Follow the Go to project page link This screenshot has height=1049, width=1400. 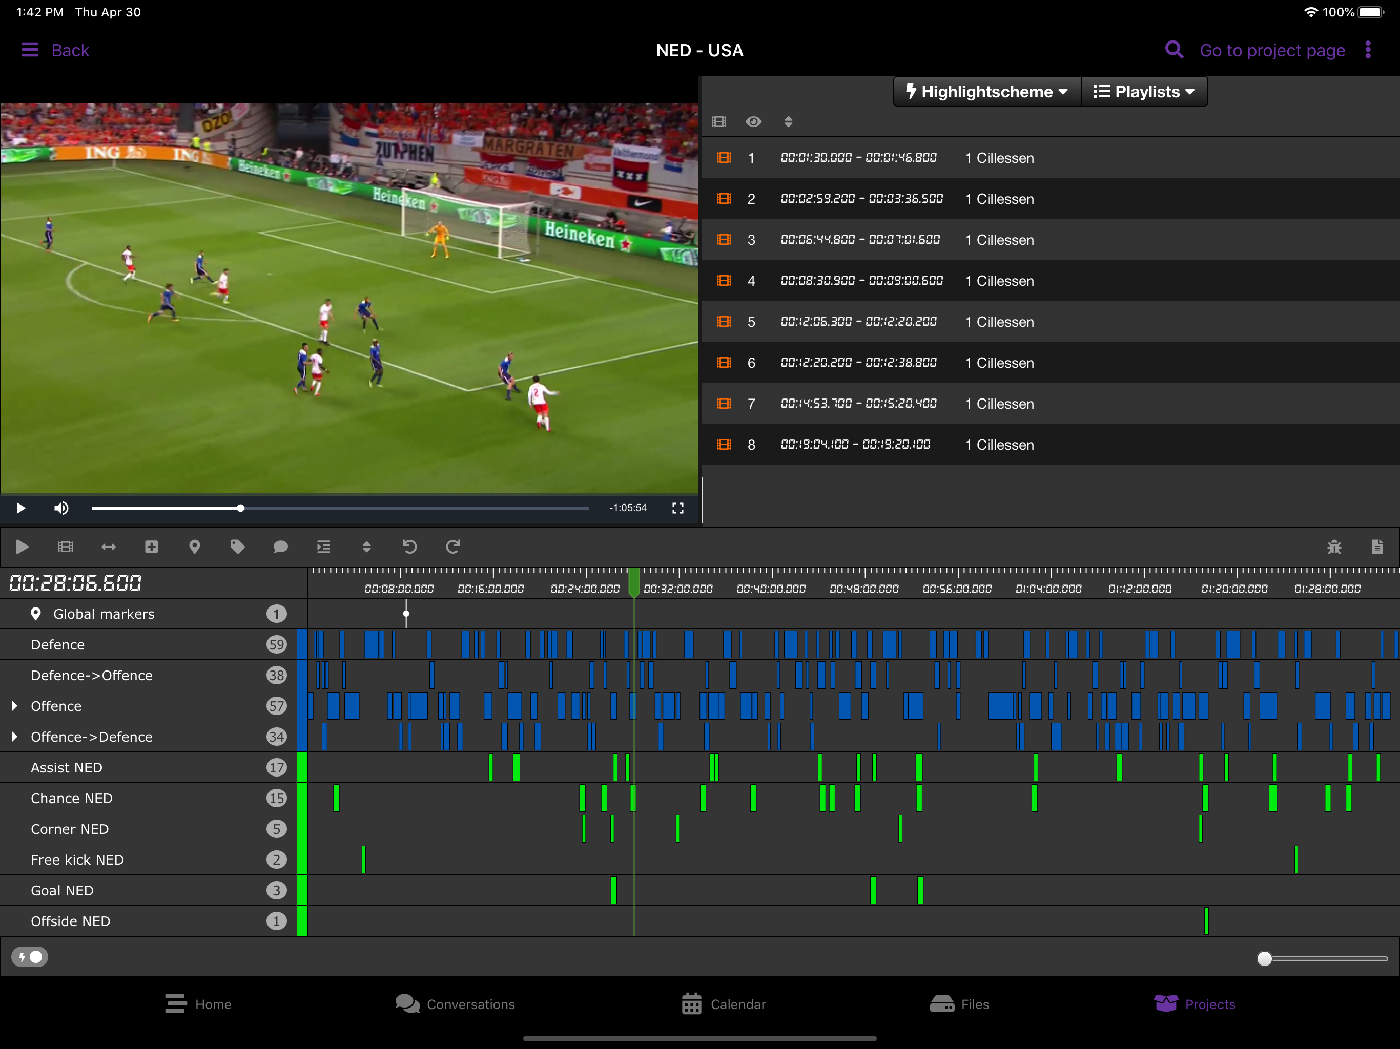(x=1272, y=50)
